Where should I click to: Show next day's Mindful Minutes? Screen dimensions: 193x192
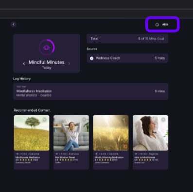click(x=69, y=64)
